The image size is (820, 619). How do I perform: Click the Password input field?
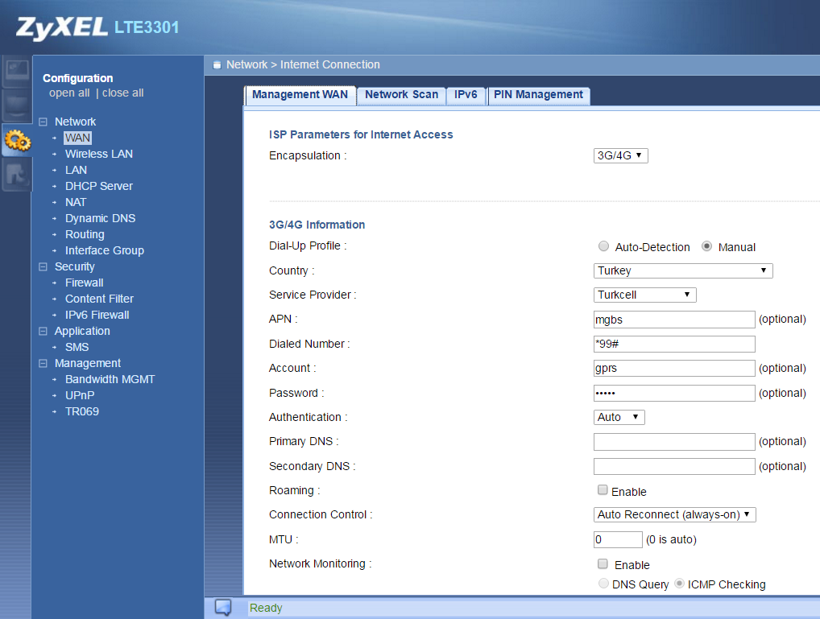click(x=674, y=393)
